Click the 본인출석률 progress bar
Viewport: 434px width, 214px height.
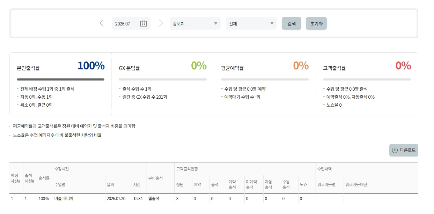click(x=60, y=79)
